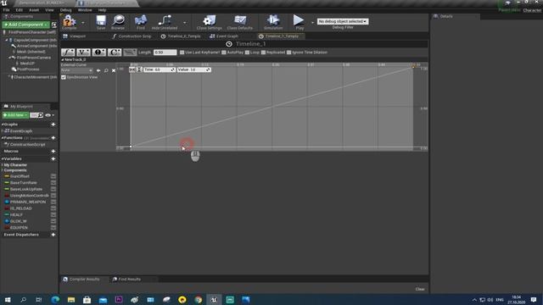Open Chrome from the Windows taskbar
This screenshot has height=305, width=543.
pyautogui.click(x=198, y=299)
